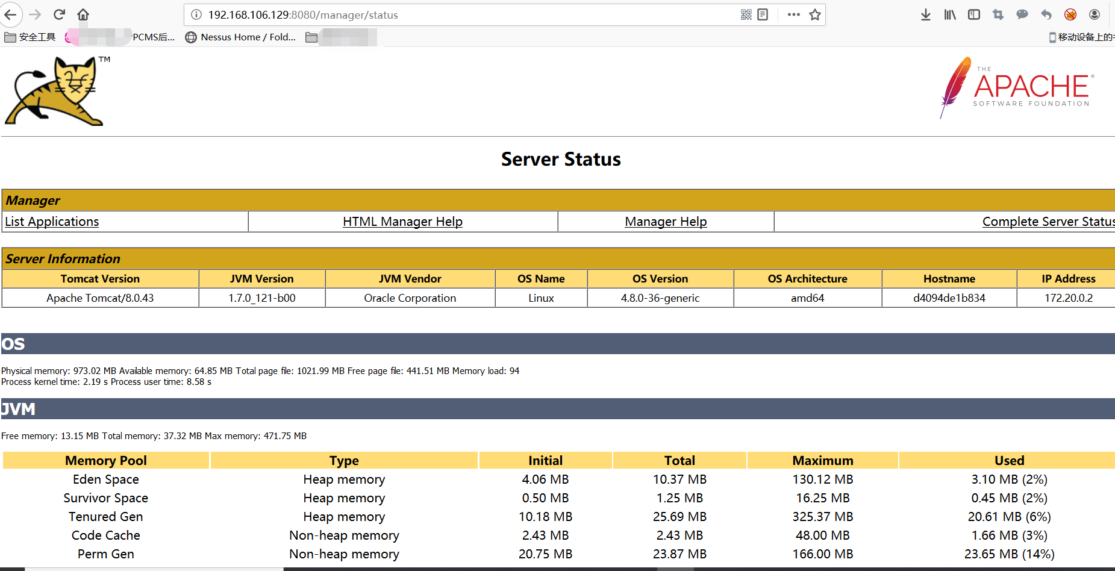Go back to the previous page
Image resolution: width=1115 pixels, height=571 pixels.
[x=10, y=14]
